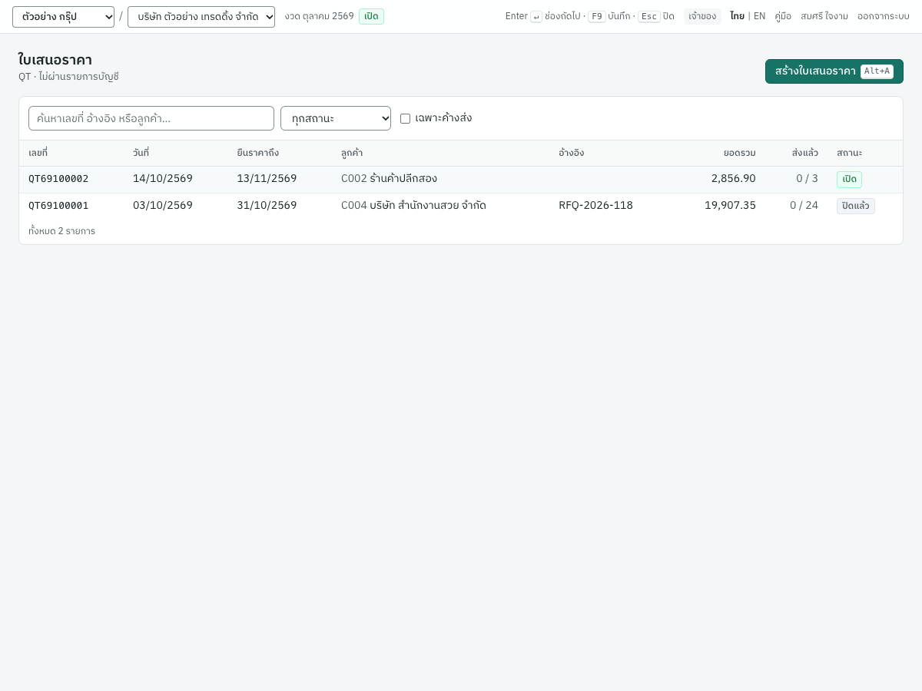
Task: Click สร้างใบเสนอราคา button
Action: (x=834, y=71)
